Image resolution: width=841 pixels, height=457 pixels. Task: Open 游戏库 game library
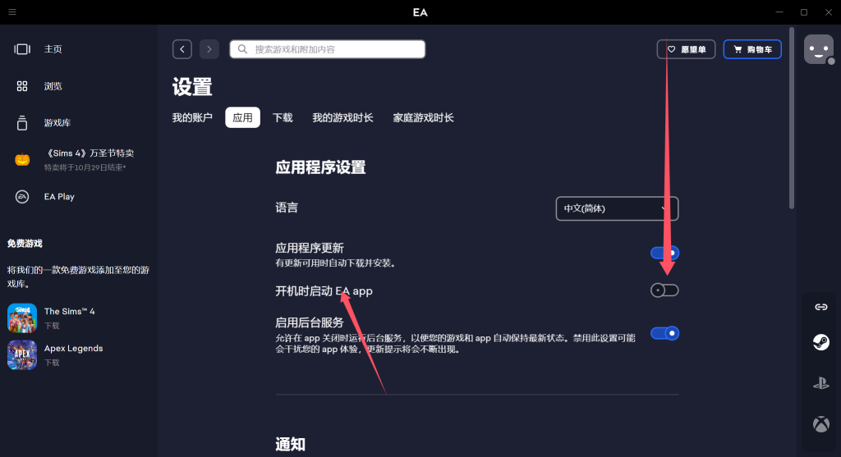point(57,123)
